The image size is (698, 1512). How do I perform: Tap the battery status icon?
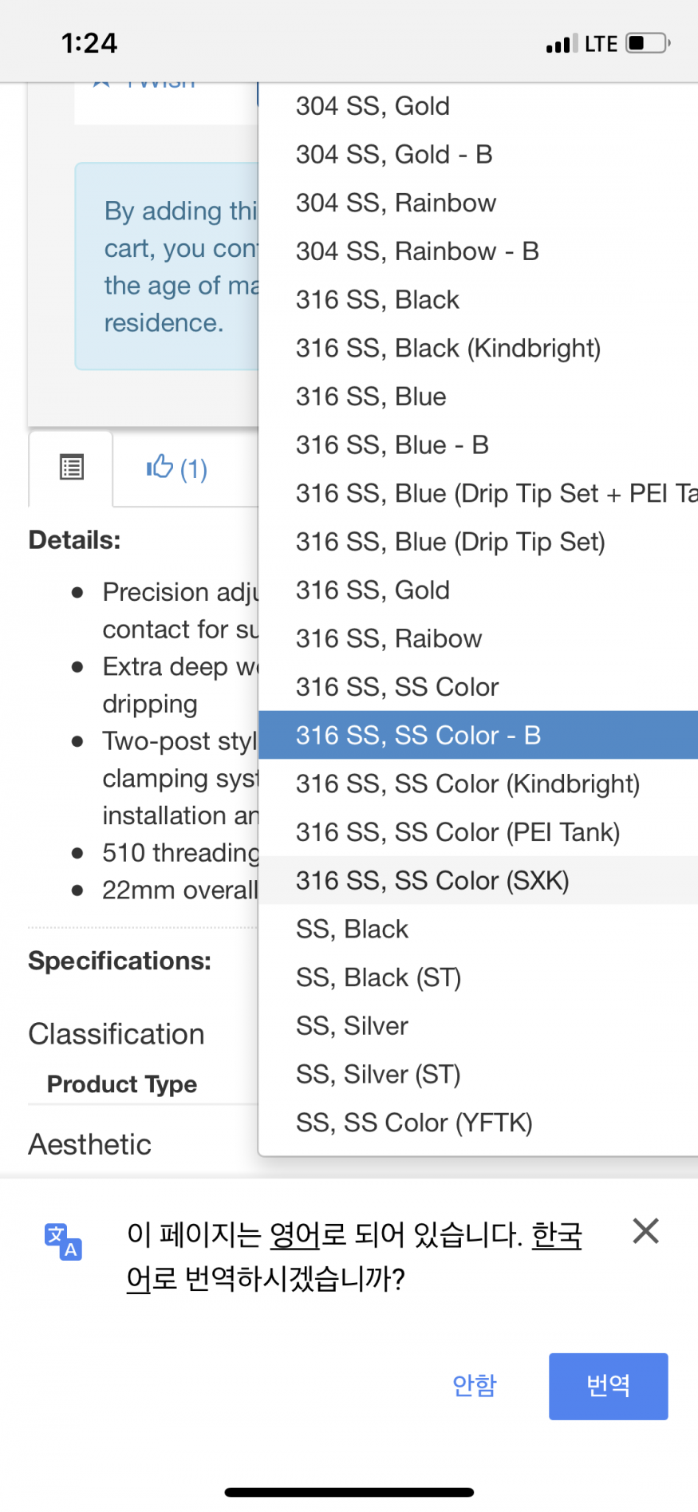pos(648,43)
